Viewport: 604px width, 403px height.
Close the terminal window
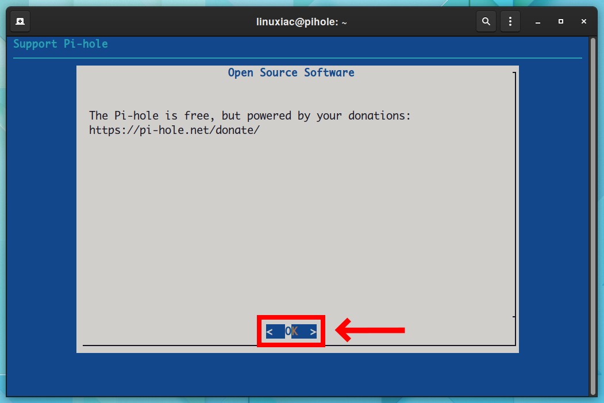click(x=583, y=22)
